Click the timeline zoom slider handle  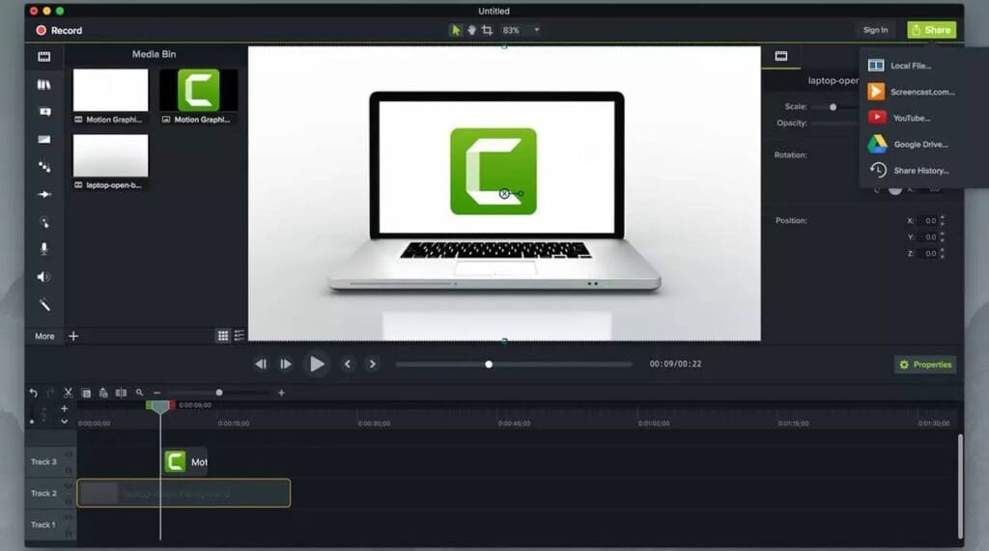219,393
